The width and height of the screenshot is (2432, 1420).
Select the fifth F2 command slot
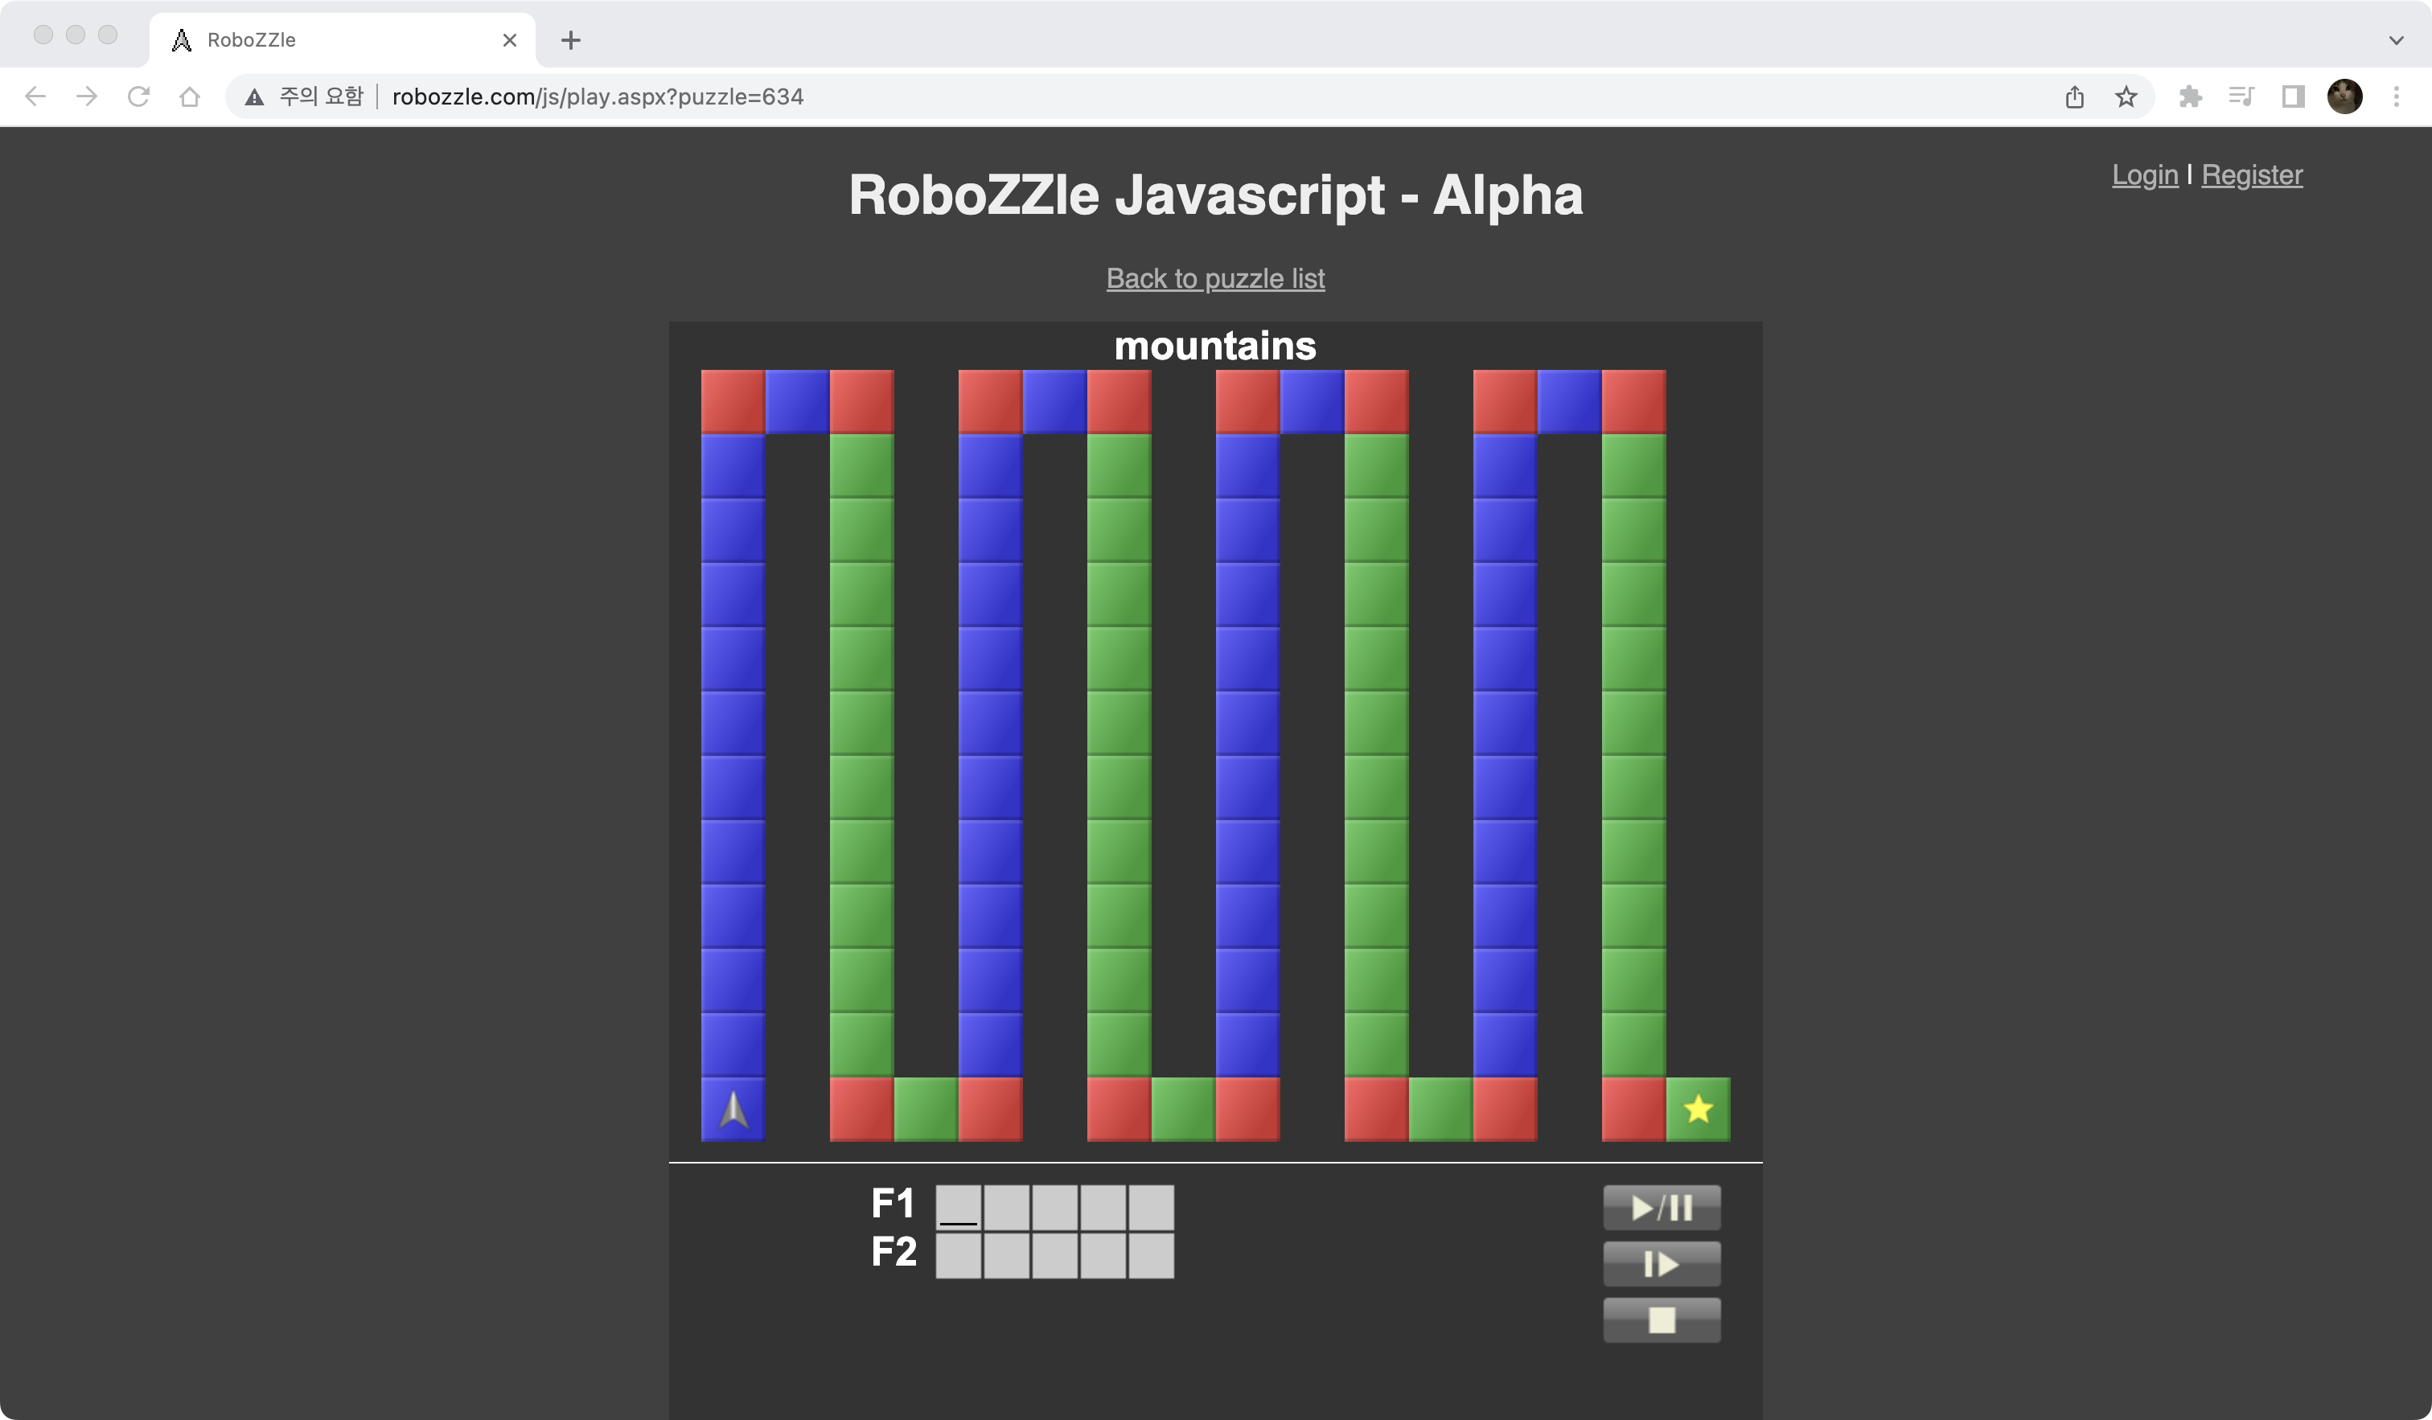click(1152, 1256)
